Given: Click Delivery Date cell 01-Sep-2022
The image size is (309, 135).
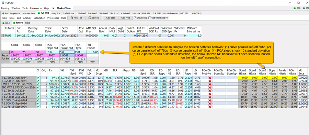Looking at the screenshot, I should point(36,36).
